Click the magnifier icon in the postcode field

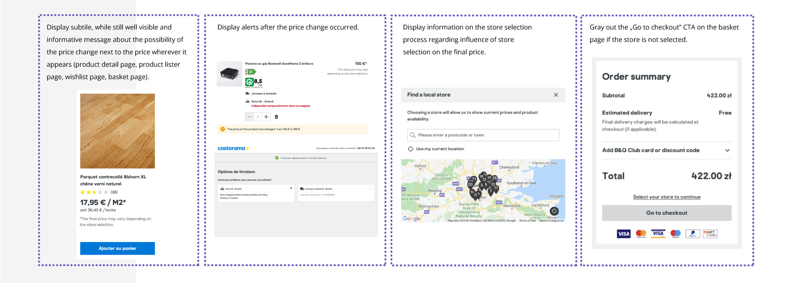(x=412, y=135)
